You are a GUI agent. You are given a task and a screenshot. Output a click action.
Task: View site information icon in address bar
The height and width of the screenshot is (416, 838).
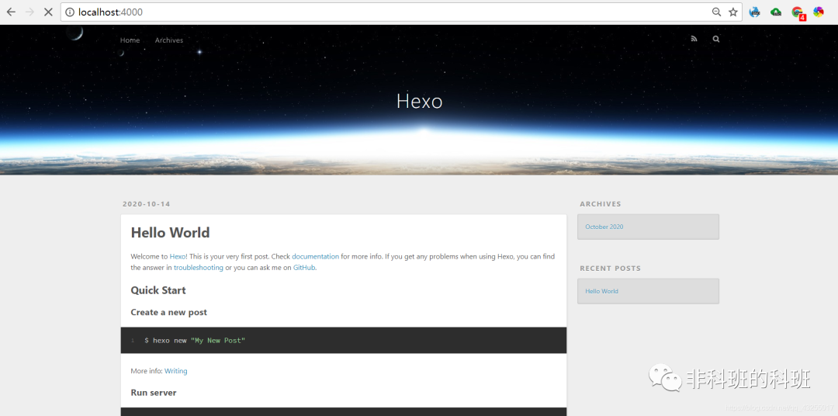point(70,12)
